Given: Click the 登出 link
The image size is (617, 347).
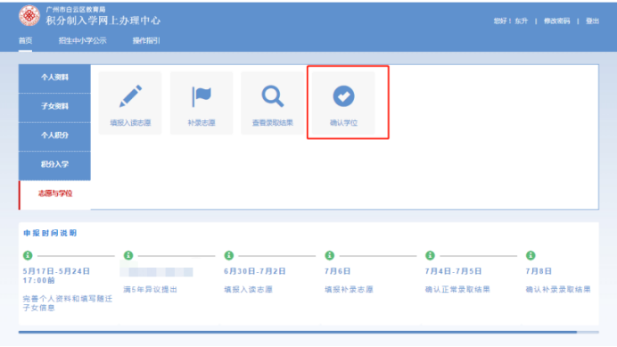Looking at the screenshot, I should (592, 21).
